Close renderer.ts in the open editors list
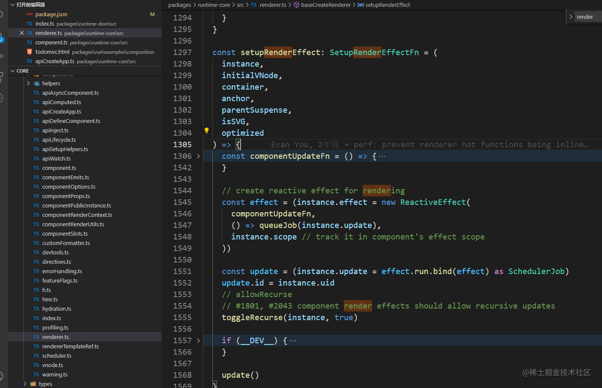Screen dimensions: 602x388 (22, 33)
